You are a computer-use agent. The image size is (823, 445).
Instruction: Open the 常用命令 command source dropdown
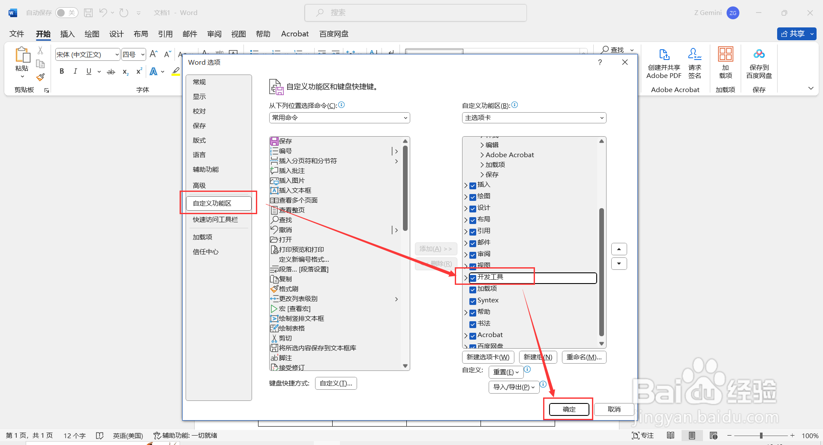339,118
